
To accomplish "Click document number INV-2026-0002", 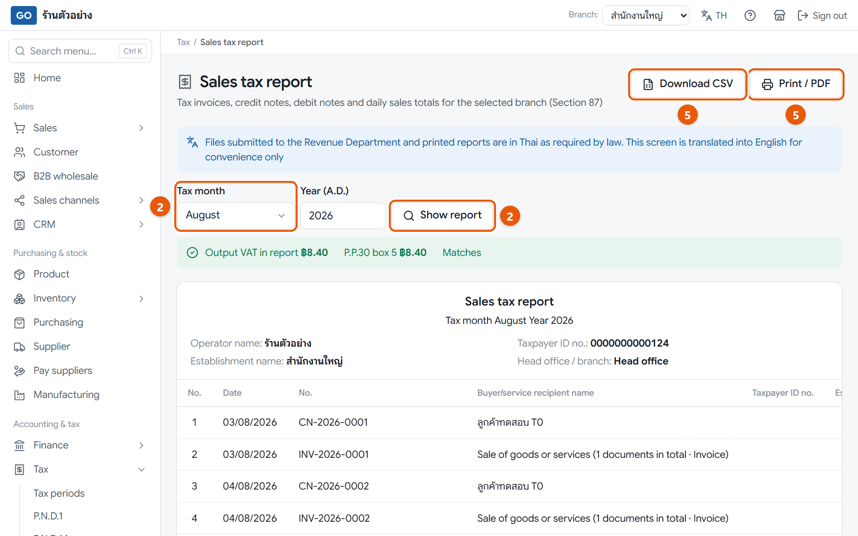I will [x=334, y=519].
